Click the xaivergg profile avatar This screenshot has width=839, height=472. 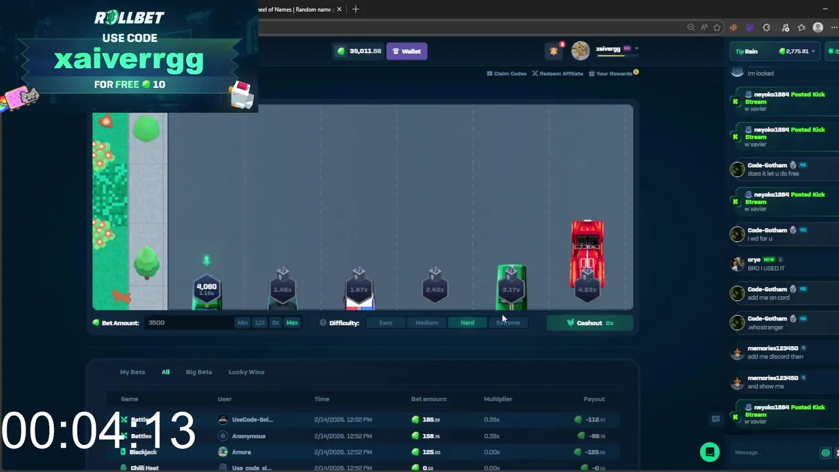[580, 50]
